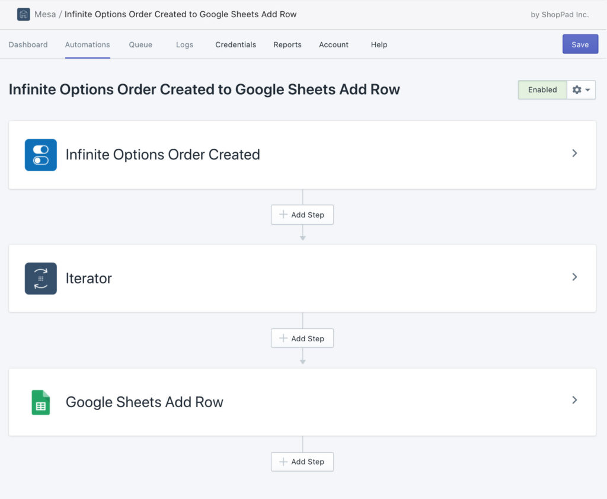Switch to the Automations tab

coord(88,44)
